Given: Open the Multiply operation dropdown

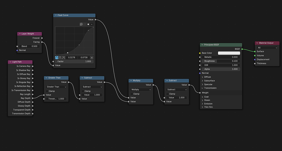Looking at the screenshot, I should click(141, 90).
